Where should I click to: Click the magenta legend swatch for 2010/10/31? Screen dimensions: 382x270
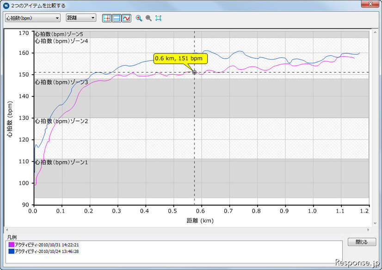pos(12,245)
